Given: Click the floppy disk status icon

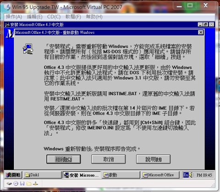Looking at the screenshot, I should click(22, 184).
